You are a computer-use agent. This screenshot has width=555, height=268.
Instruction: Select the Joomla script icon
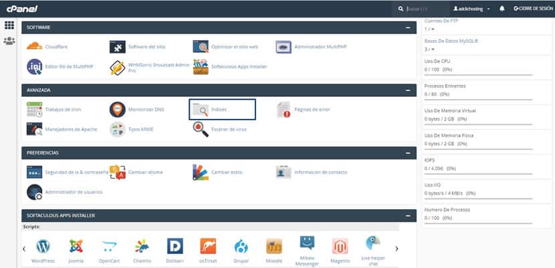click(x=76, y=247)
